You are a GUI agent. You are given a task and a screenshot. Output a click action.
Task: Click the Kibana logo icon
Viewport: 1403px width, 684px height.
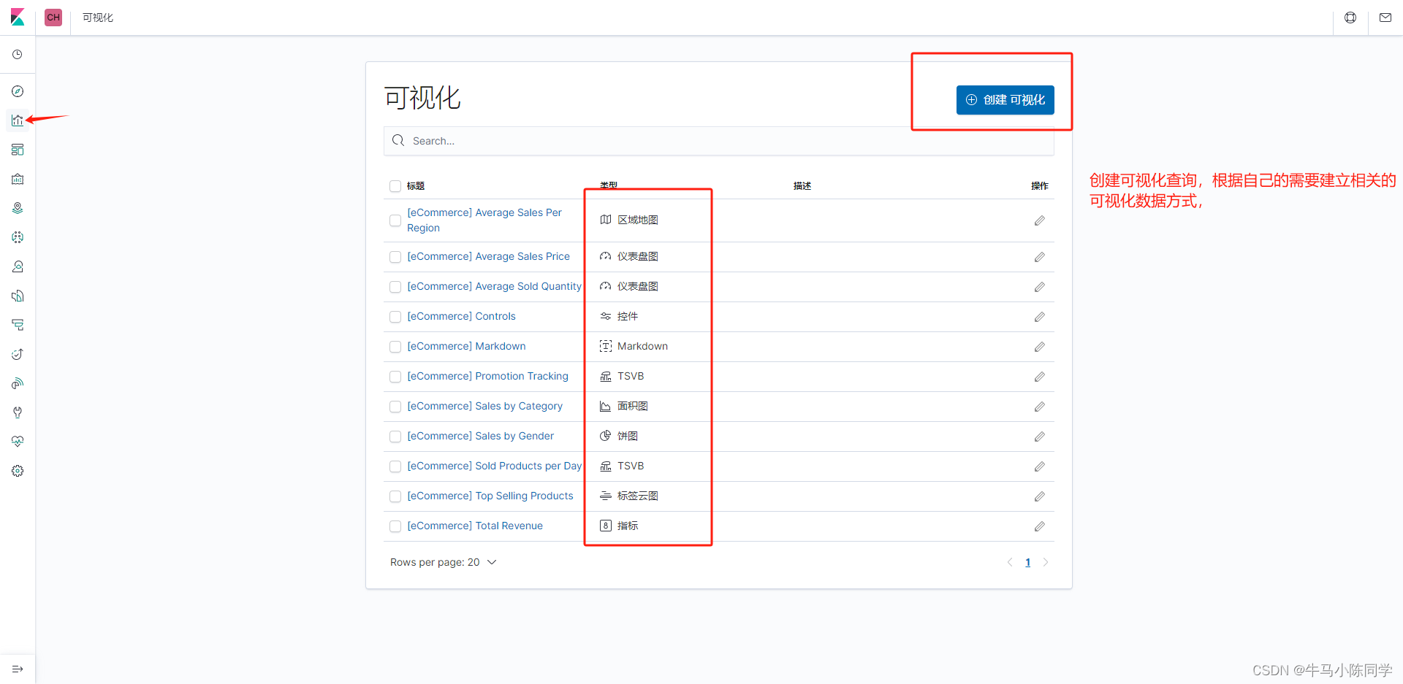coord(18,18)
